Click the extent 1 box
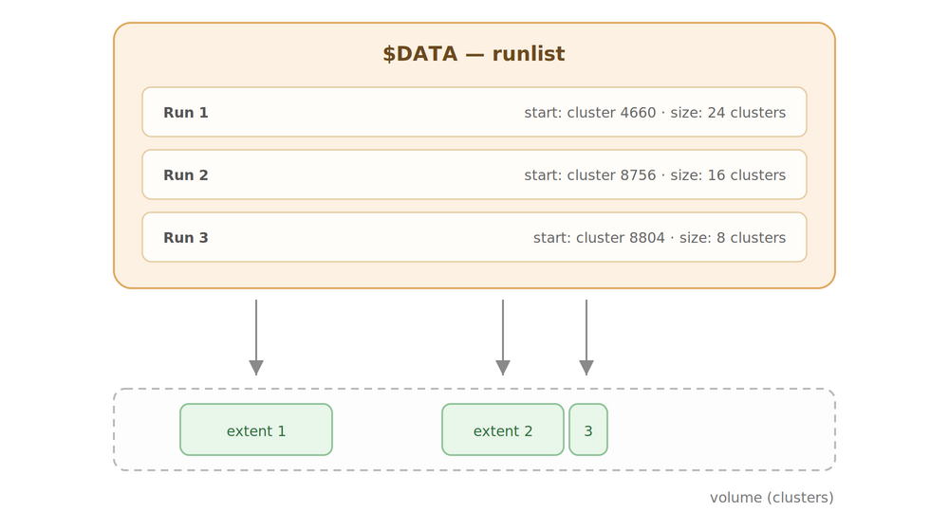 coord(256,429)
